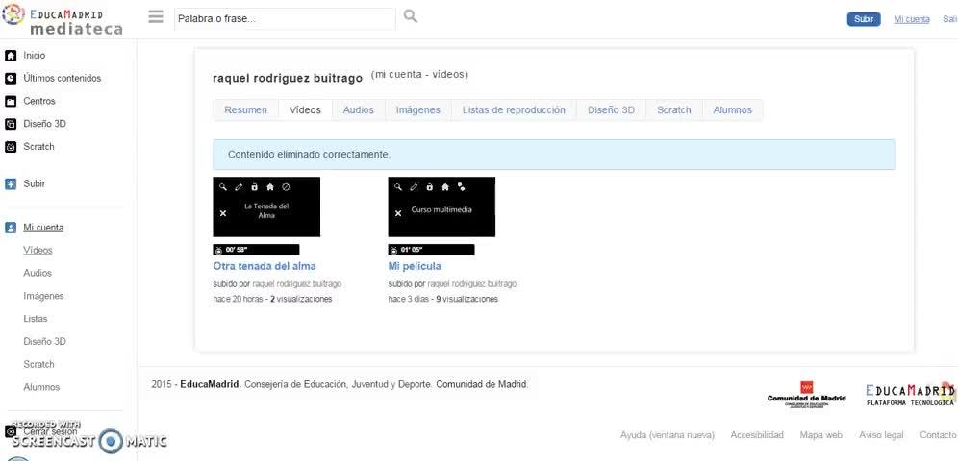Open Imágenes under Mi cuenta sidebar

[x=43, y=296]
